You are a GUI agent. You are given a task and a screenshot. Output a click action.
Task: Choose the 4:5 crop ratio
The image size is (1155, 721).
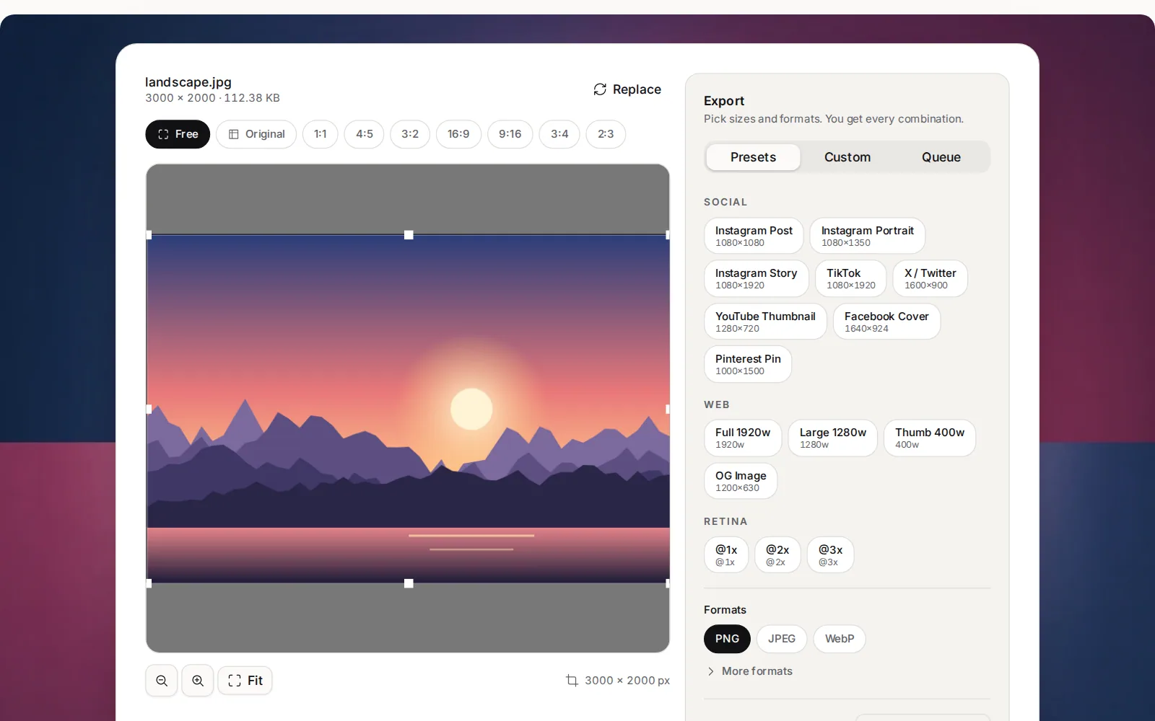[365, 134]
